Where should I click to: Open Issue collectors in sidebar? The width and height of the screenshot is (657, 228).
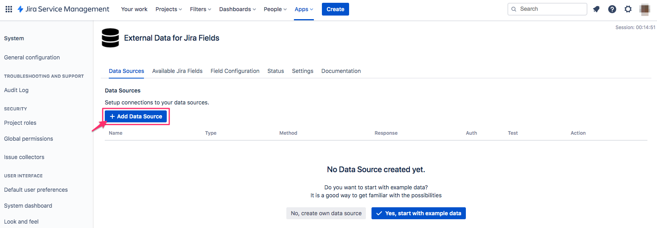tap(24, 157)
